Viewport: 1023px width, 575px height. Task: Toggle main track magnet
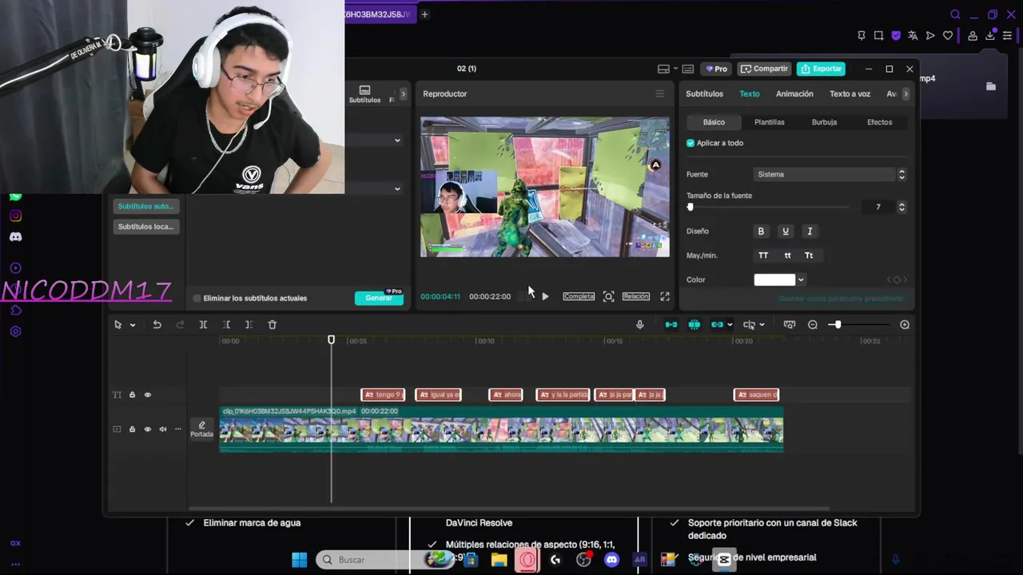pyautogui.click(x=671, y=324)
